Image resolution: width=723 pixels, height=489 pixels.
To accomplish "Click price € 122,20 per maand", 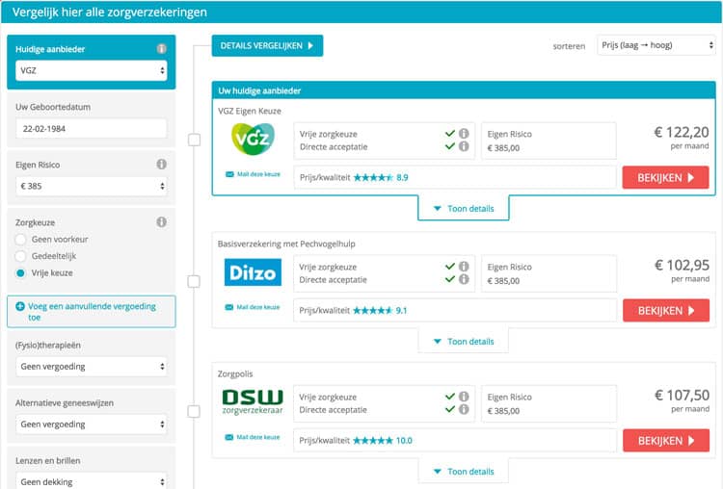I will point(682,138).
